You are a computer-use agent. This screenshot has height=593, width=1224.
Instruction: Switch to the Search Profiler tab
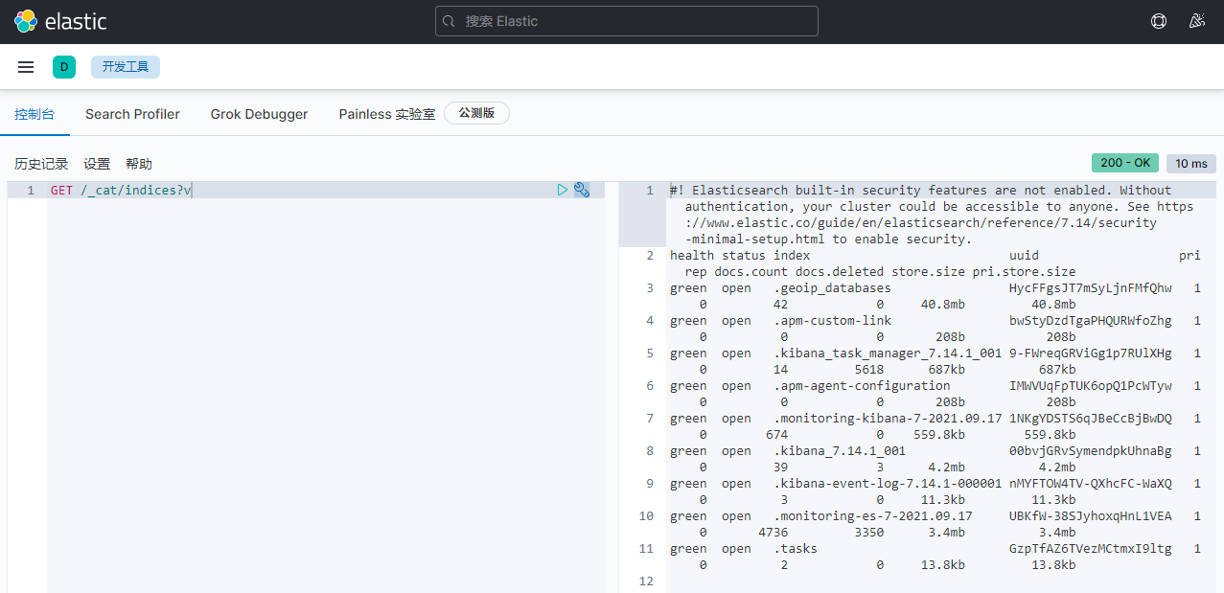click(132, 114)
